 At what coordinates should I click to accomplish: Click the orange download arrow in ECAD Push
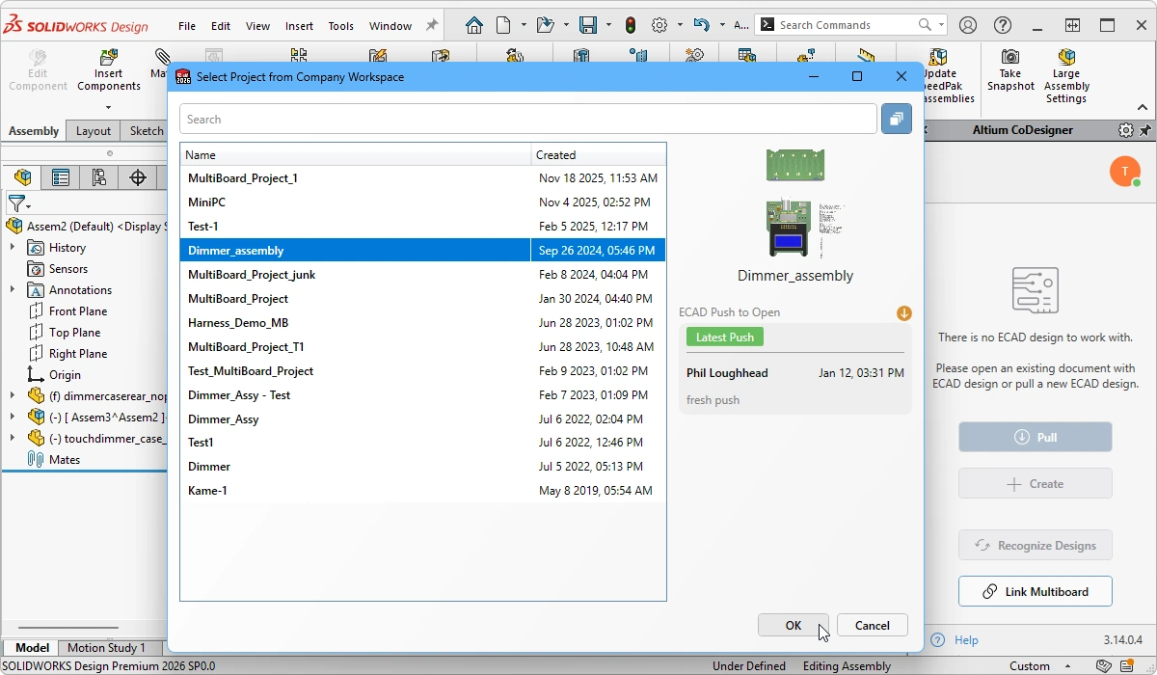(904, 313)
